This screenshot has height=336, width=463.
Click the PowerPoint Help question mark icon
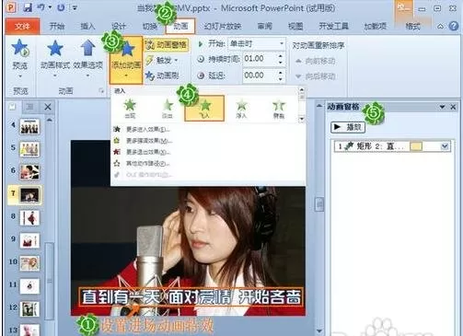pyautogui.click(x=454, y=26)
